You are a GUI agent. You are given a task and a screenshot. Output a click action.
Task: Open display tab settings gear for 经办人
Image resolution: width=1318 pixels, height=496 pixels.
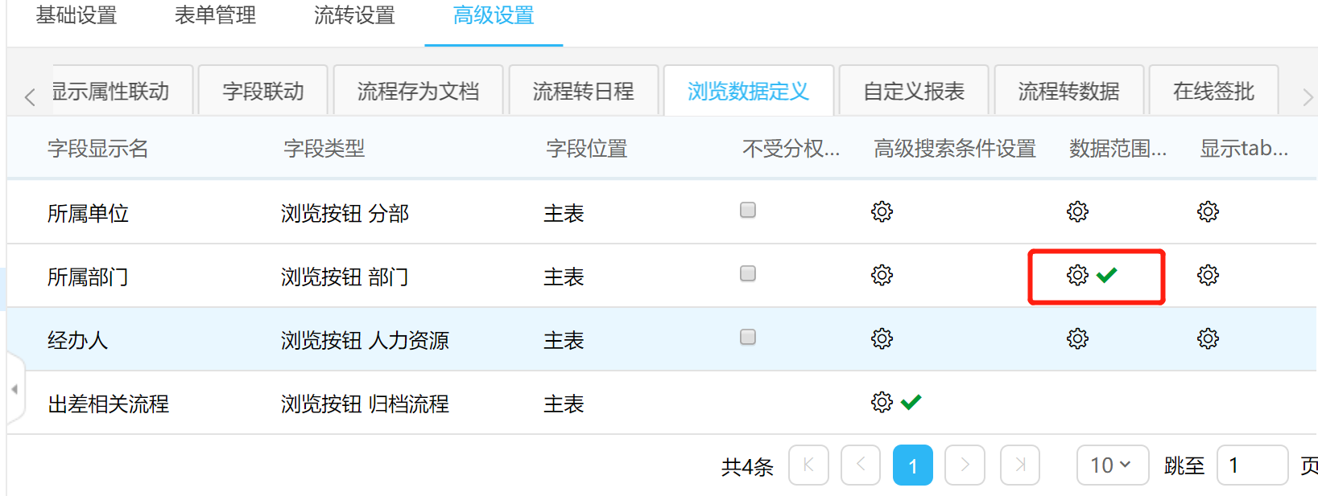click(1208, 338)
